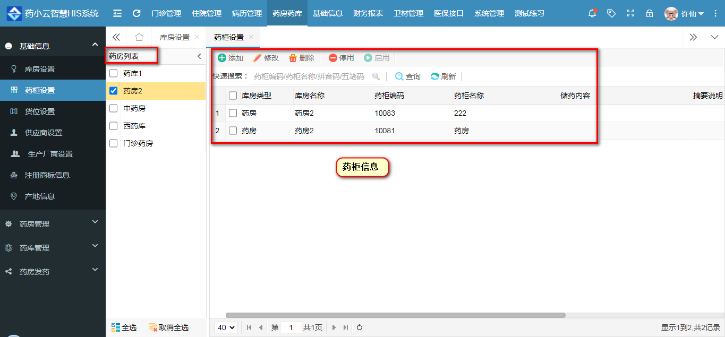Screen dimensions: 725x337
Task: Click the pagination reload icon
Action: [x=360, y=327]
